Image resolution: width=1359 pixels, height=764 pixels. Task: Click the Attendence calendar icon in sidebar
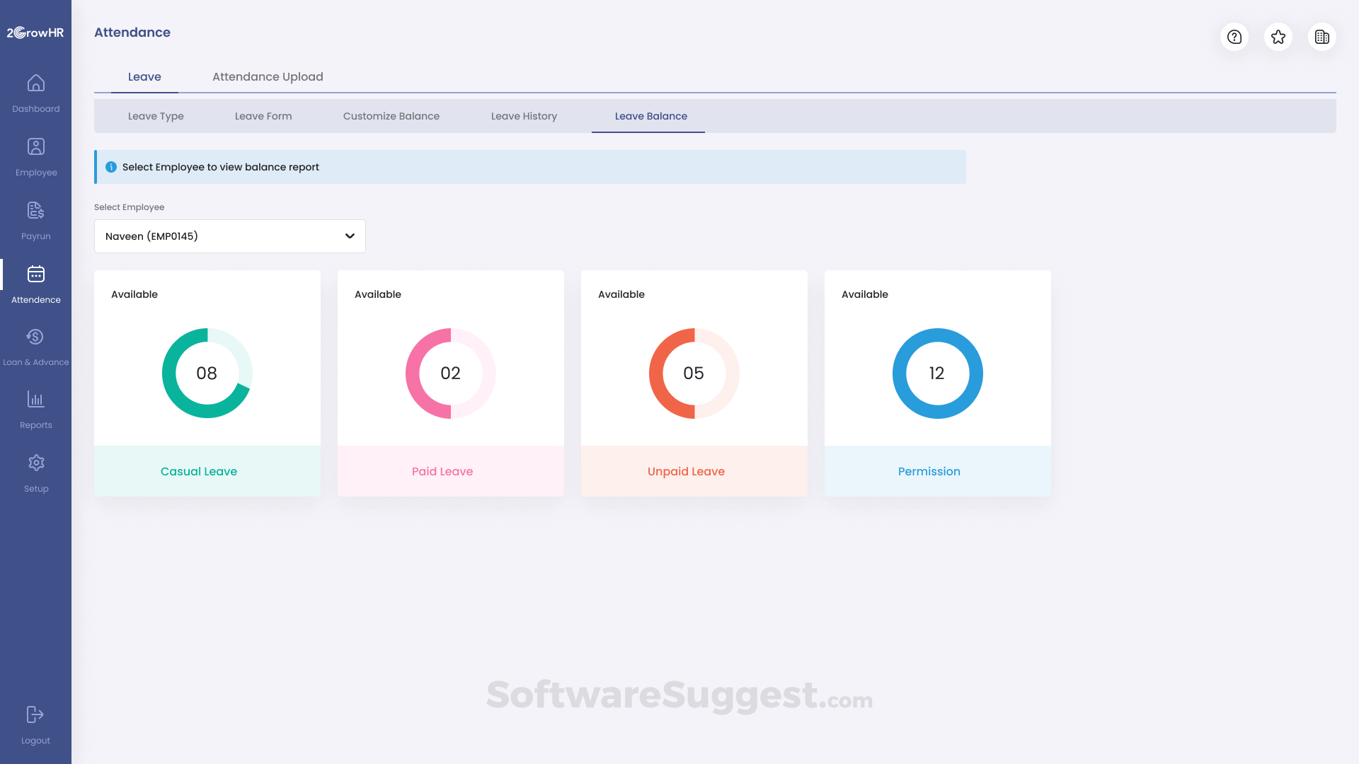click(x=35, y=275)
